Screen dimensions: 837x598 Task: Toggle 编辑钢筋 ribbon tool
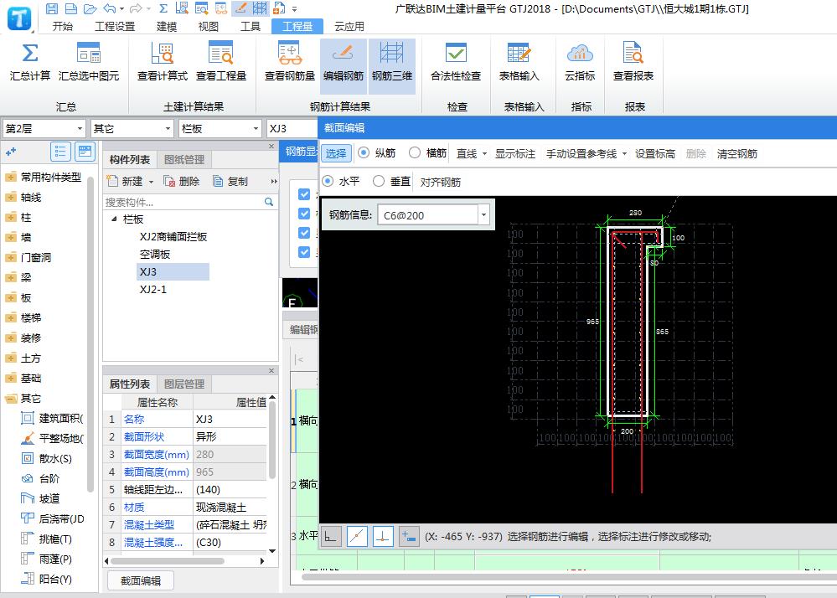tap(344, 66)
